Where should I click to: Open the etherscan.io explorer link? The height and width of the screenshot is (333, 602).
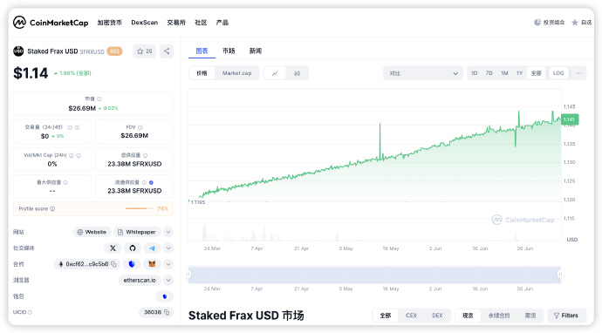pyautogui.click(x=140, y=281)
